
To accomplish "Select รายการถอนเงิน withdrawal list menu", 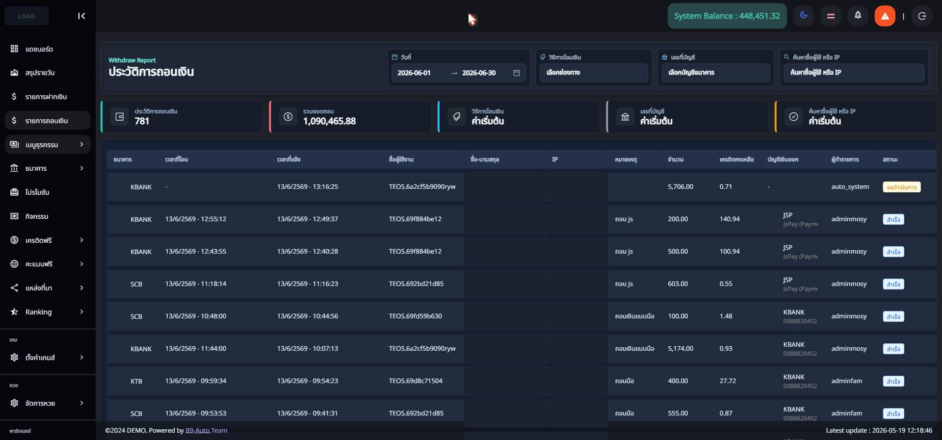I will (x=48, y=121).
